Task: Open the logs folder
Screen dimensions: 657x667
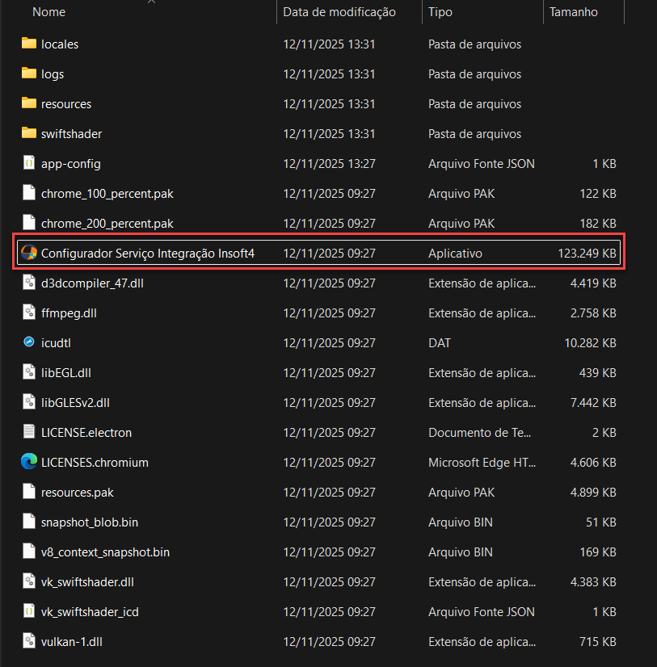Action: tap(53, 73)
